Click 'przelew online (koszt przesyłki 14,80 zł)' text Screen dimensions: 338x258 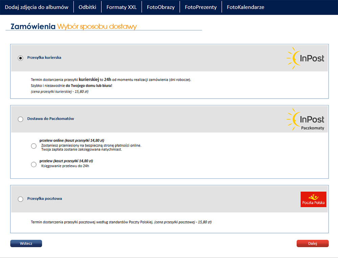pos(72,140)
